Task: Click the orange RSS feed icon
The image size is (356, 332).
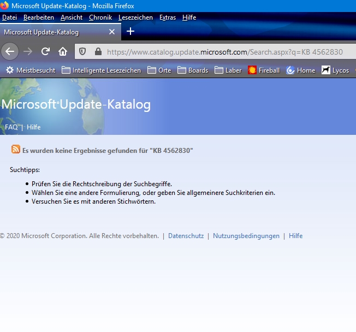Action: click(16, 149)
